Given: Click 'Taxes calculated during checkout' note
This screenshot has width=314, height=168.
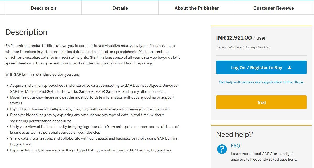Looking at the screenshot, I should [x=243, y=47].
